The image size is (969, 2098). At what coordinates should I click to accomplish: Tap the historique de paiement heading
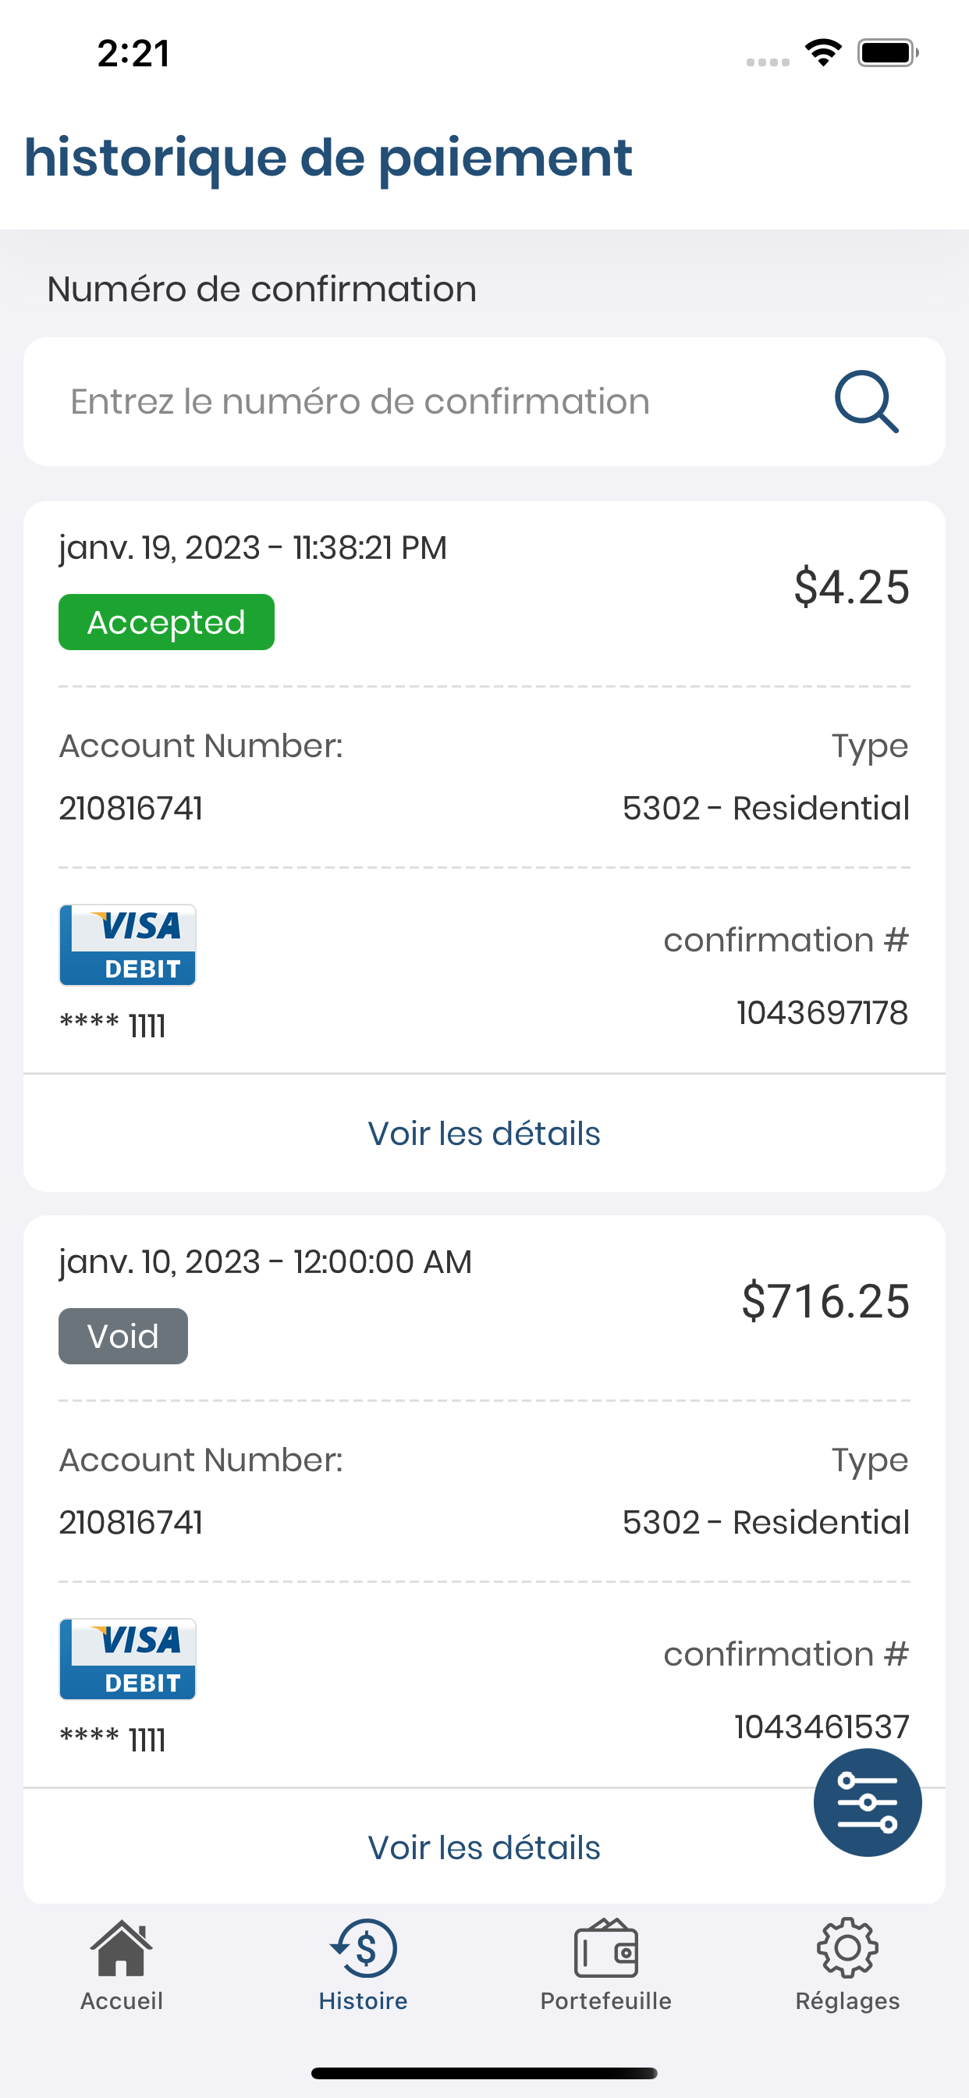pos(328,157)
